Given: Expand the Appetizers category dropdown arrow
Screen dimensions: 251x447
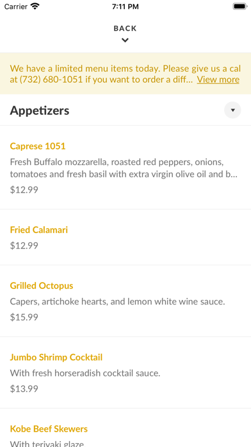Looking at the screenshot, I should (232, 110).
